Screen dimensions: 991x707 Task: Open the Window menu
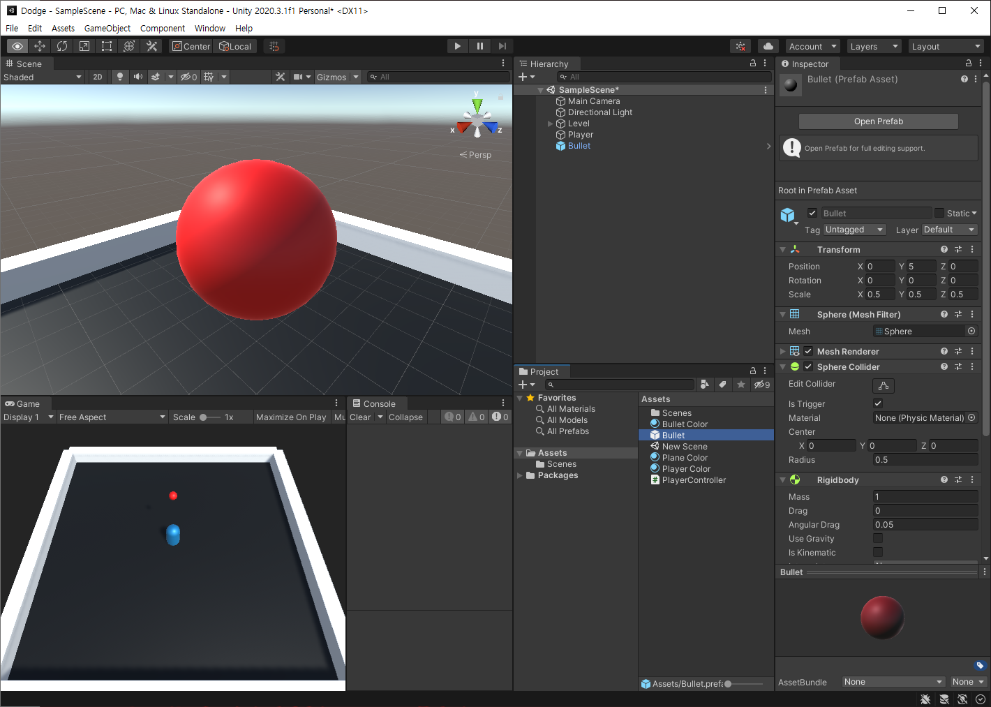(210, 28)
